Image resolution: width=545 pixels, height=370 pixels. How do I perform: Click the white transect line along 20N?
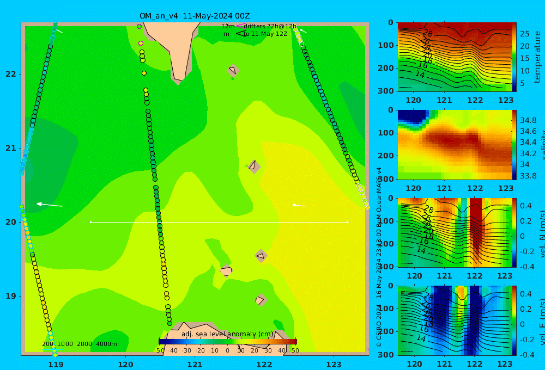(219, 222)
